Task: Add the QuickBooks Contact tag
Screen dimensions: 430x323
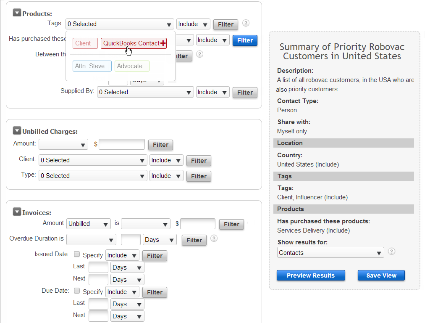Action: click(134, 43)
